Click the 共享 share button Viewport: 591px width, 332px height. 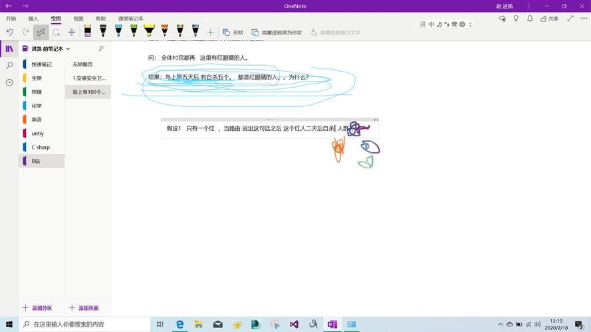(x=549, y=19)
